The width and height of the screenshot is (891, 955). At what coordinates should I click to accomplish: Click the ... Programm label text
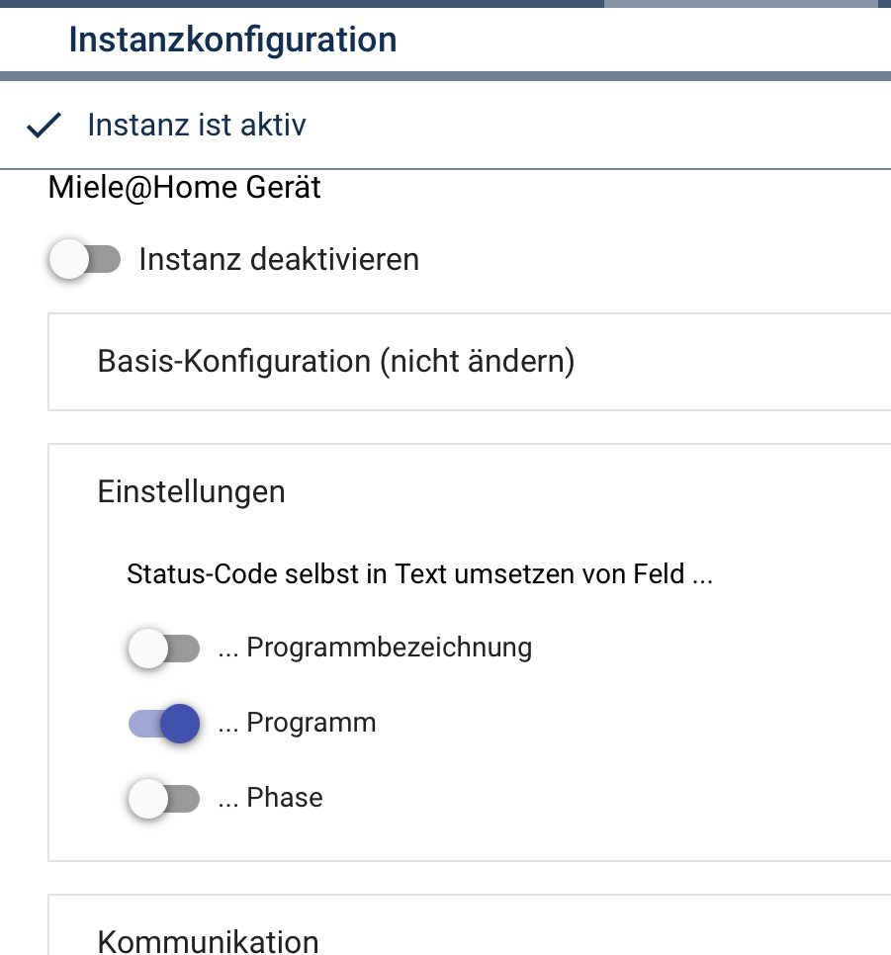click(x=297, y=724)
